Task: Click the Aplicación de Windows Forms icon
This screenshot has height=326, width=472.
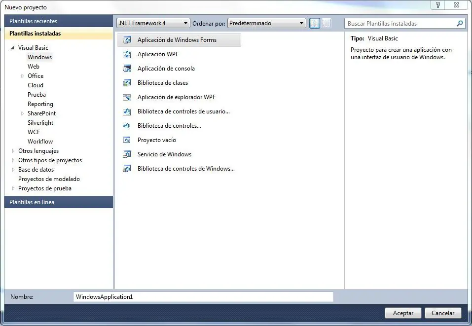Action: (127, 40)
